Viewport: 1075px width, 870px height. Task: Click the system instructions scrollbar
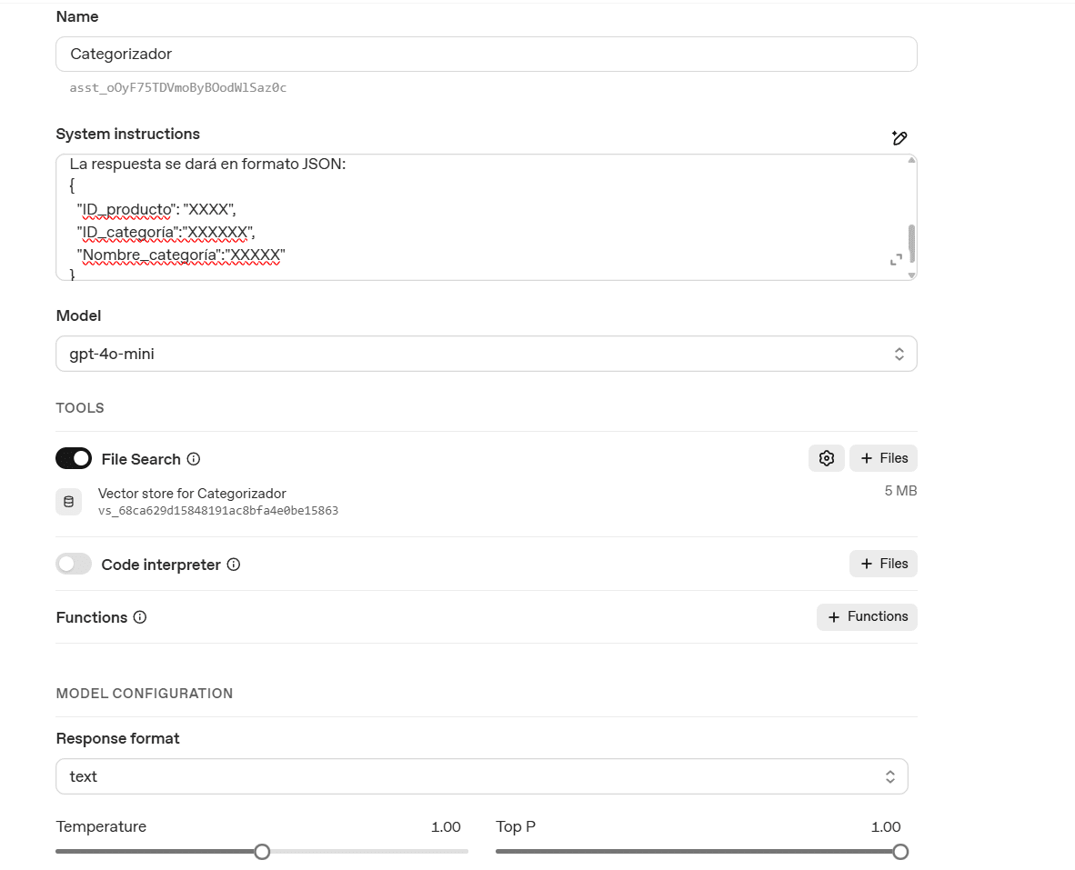click(x=911, y=244)
